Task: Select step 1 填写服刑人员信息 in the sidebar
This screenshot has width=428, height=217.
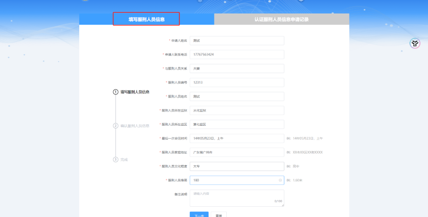Action: click(131, 92)
